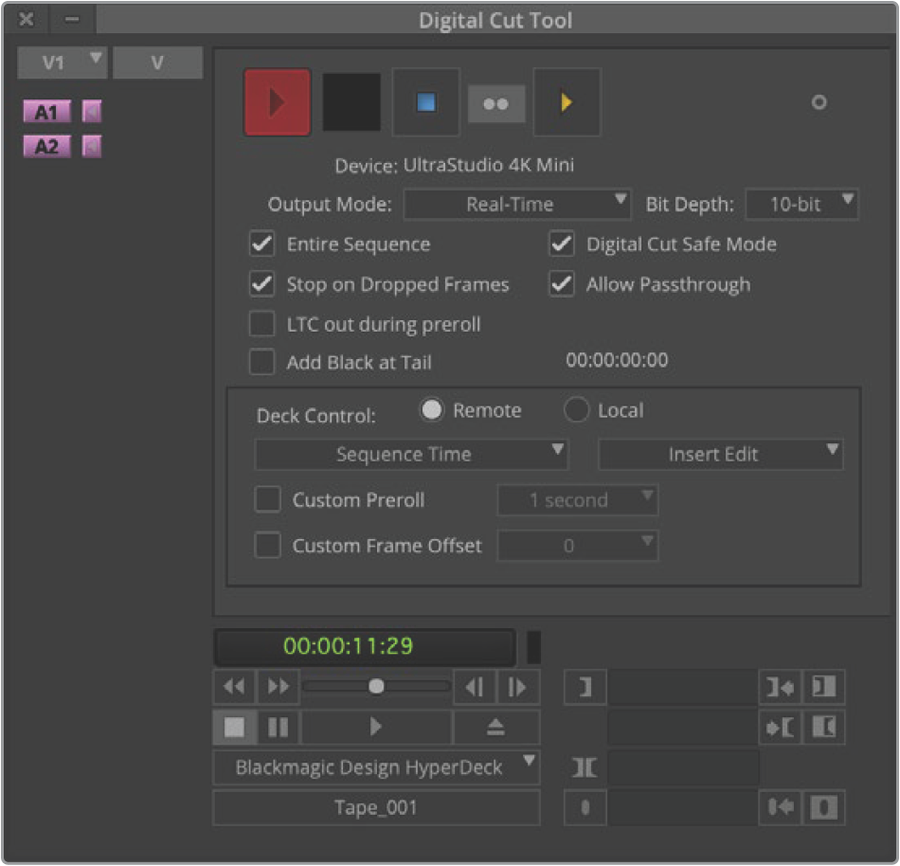900x866 pixels.
Task: Pause the deck transport
Action: 278,727
